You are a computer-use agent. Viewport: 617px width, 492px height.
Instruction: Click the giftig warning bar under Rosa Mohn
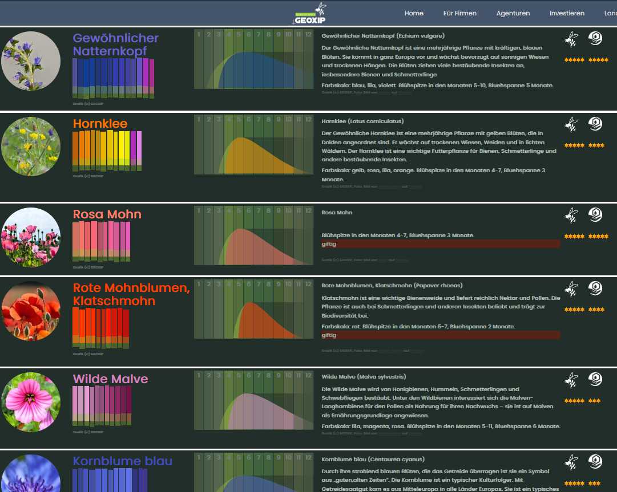pyautogui.click(x=440, y=244)
